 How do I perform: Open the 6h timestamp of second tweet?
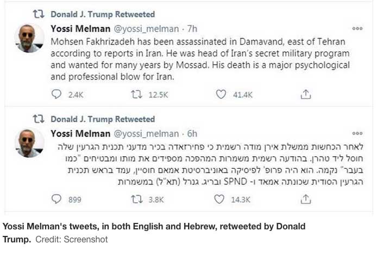coord(192,133)
